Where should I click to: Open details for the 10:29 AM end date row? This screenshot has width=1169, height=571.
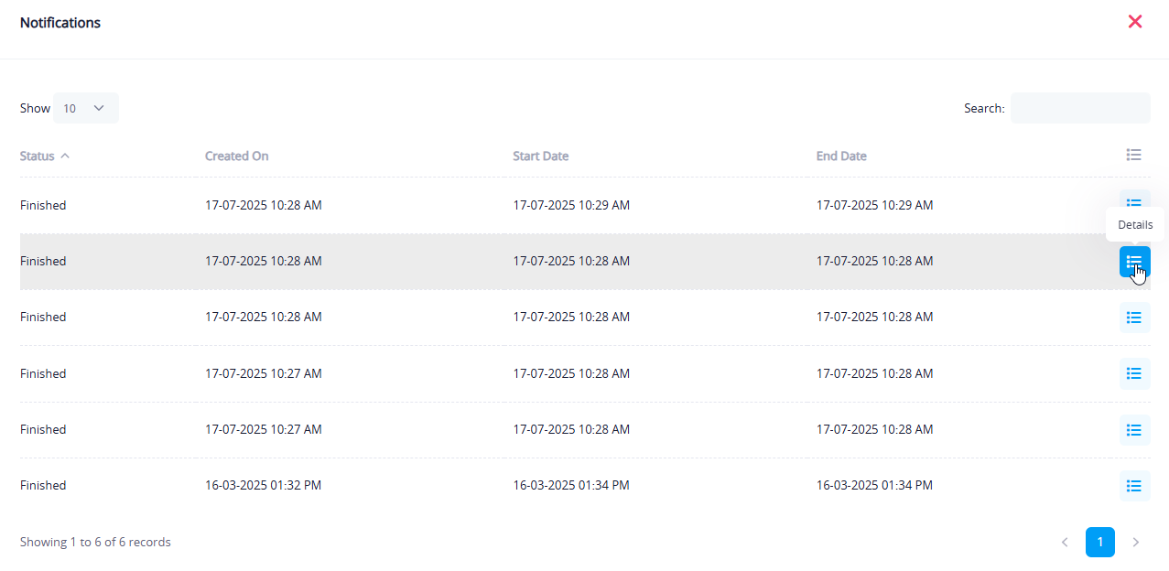(x=1134, y=201)
